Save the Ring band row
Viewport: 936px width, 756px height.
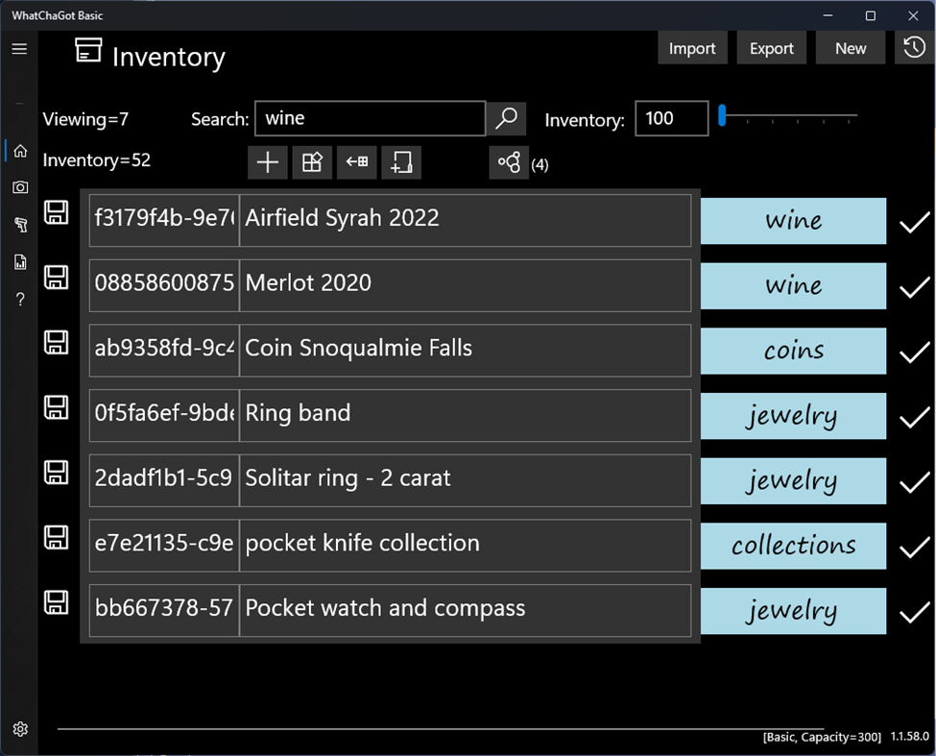tap(56, 408)
